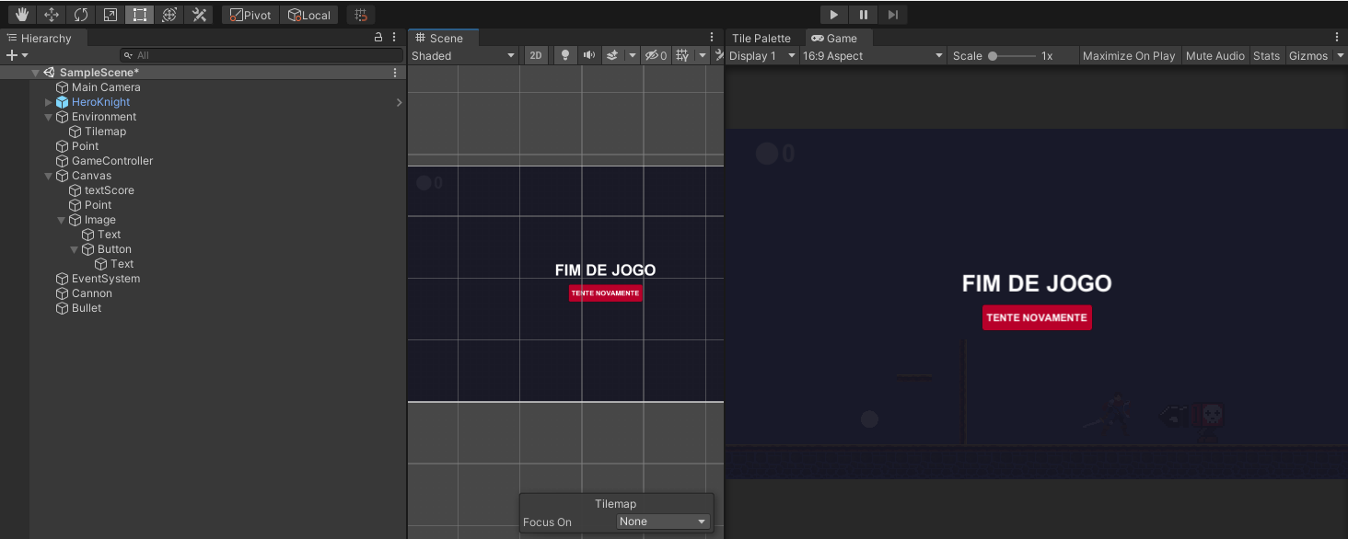Toggle Mute Audio in Game view
1348x539 pixels.
coord(1215,55)
